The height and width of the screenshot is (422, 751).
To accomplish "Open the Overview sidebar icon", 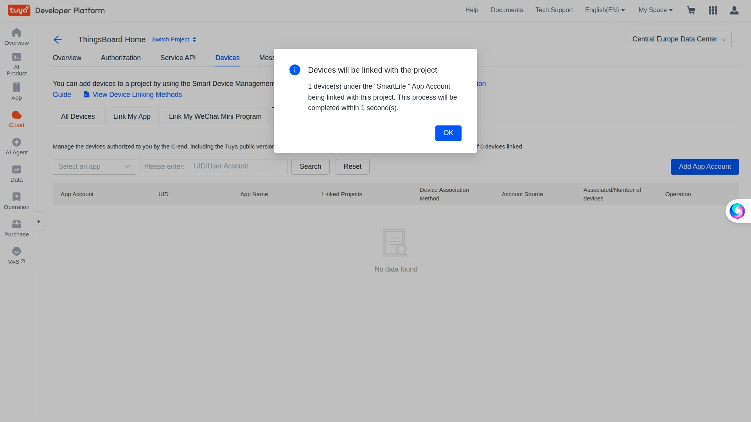I will click(x=16, y=37).
